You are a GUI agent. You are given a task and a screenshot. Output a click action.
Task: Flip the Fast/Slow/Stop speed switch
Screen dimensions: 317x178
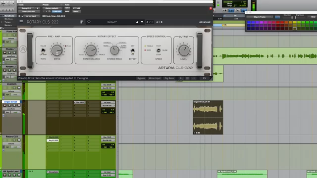158,50
